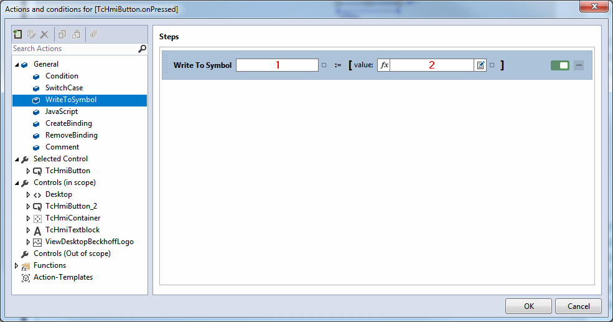613x322 pixels.
Task: Click the Cancel button
Action: coord(578,306)
